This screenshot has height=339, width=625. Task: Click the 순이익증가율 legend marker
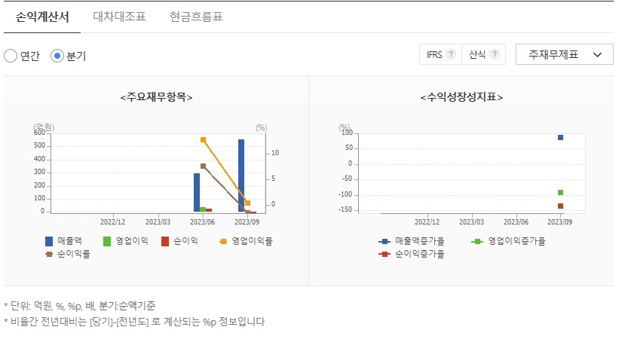tap(384, 254)
